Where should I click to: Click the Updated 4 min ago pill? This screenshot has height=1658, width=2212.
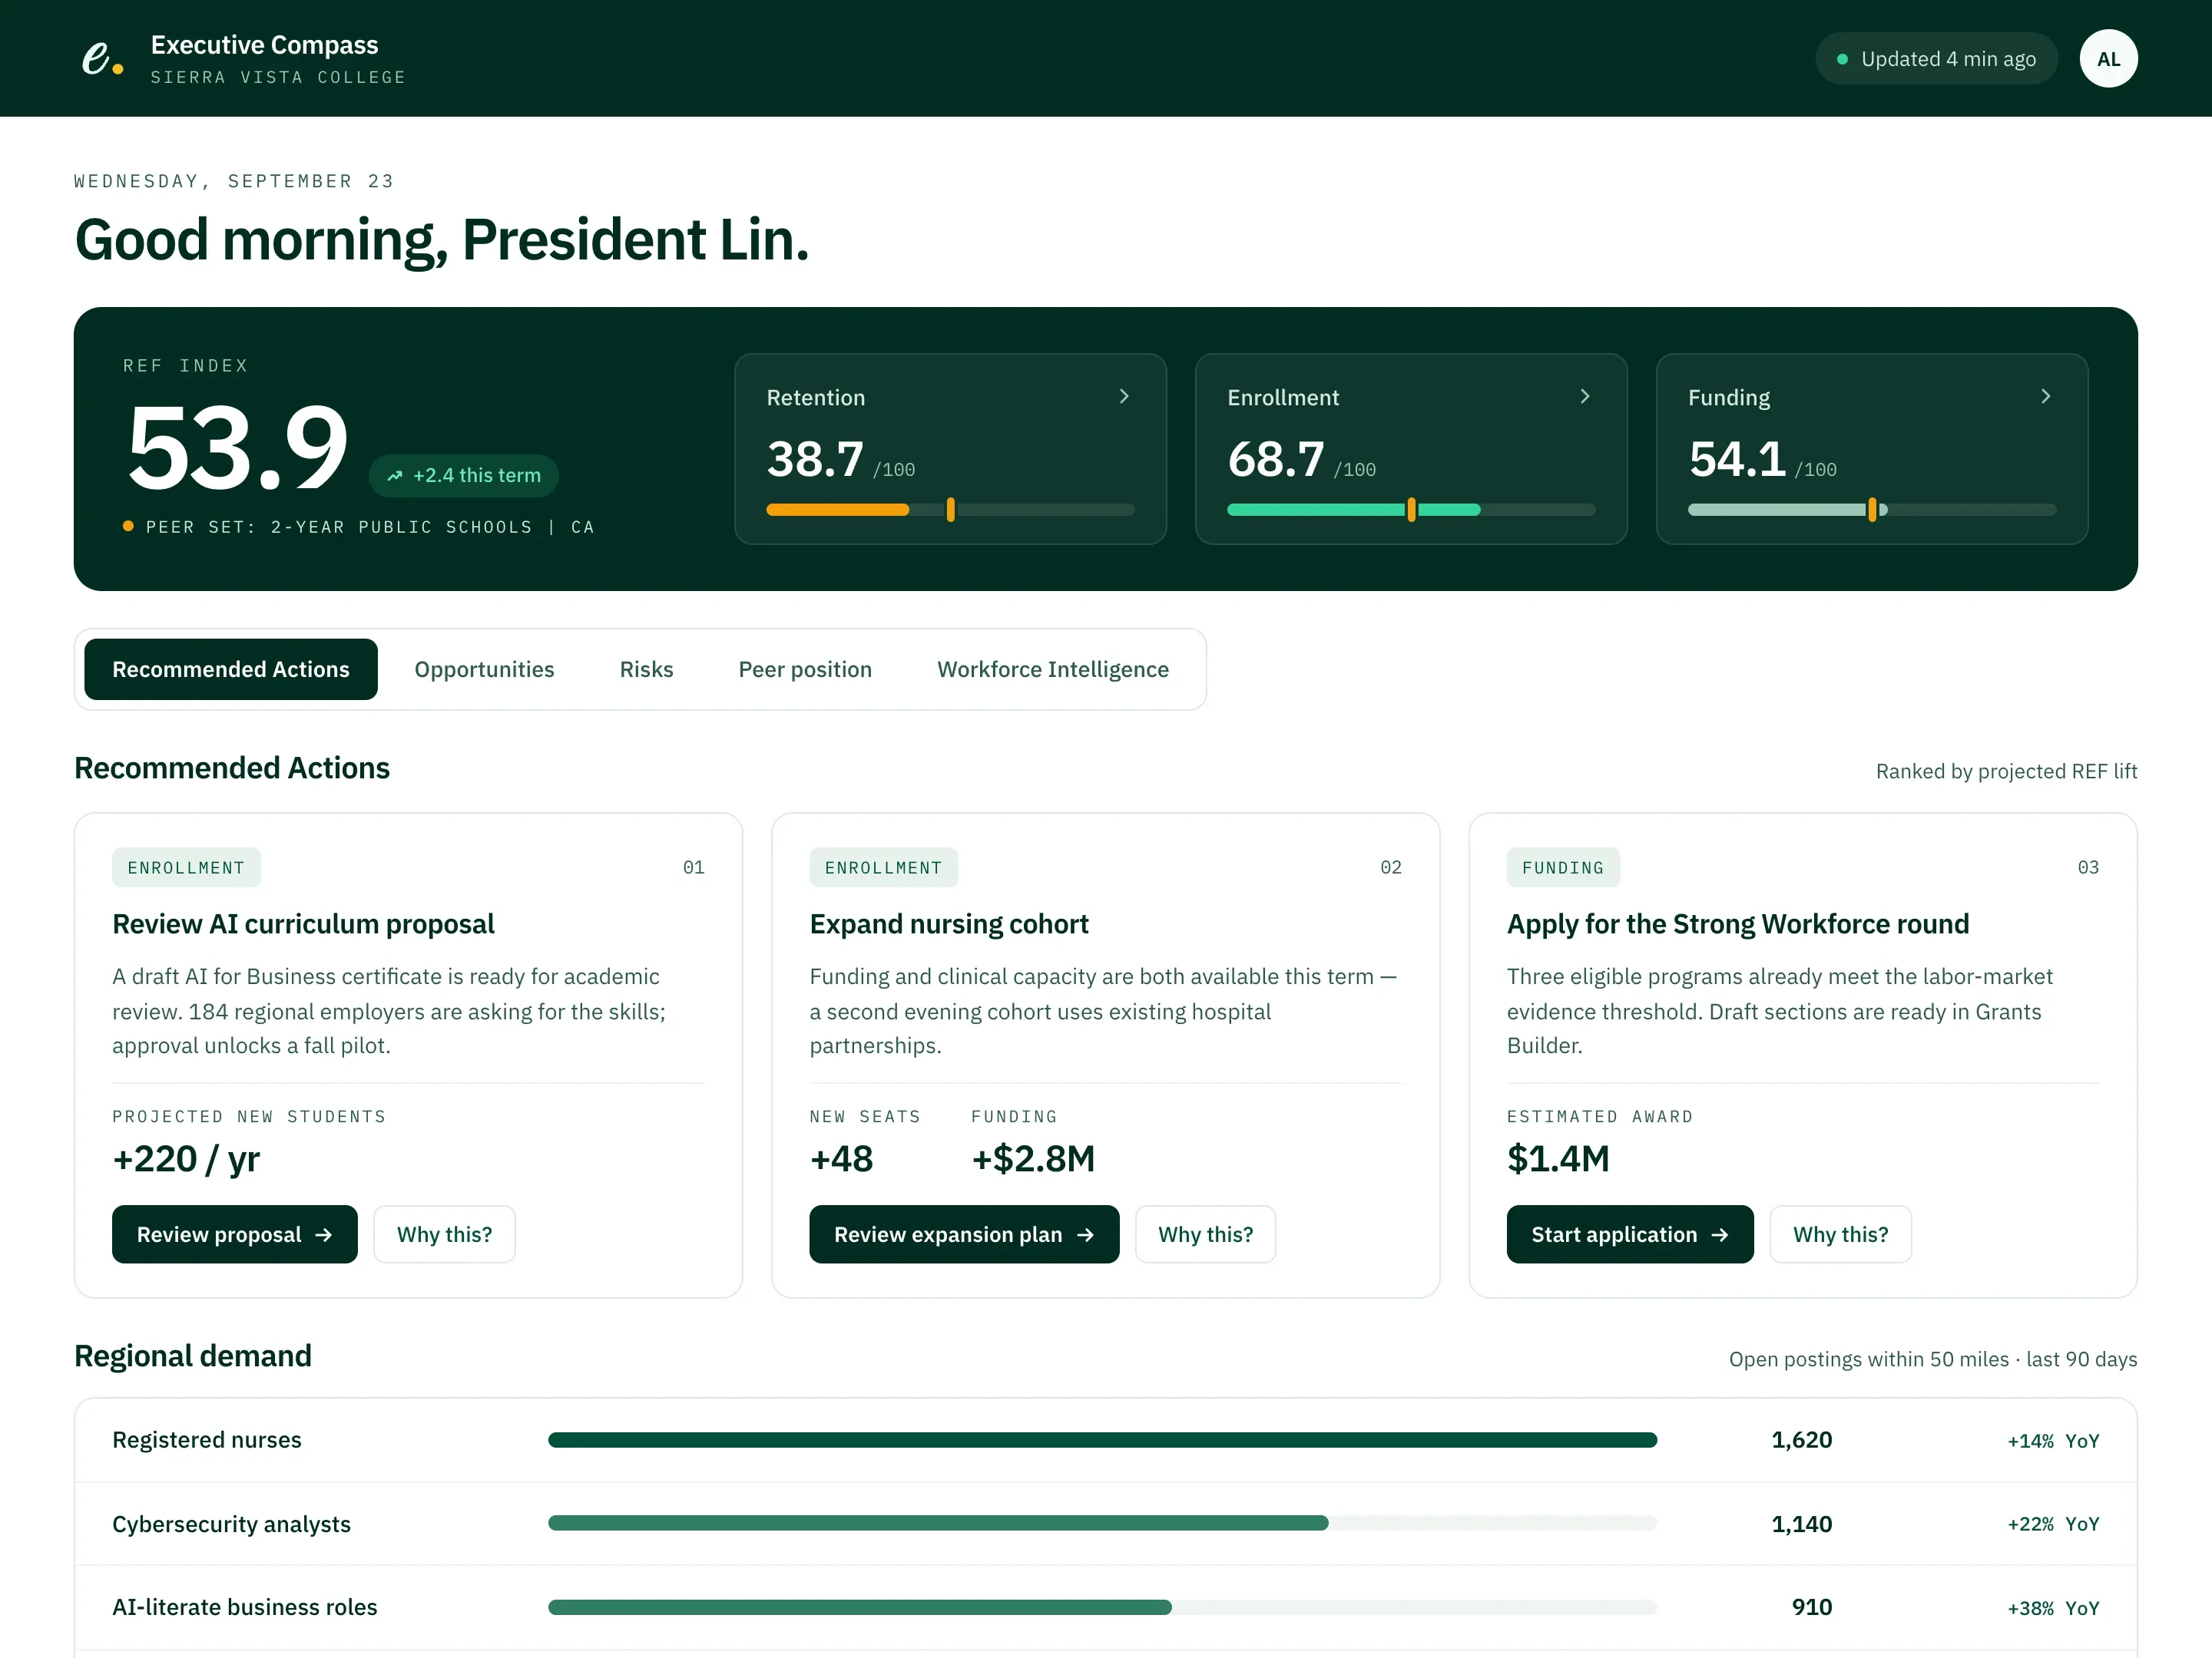(1936, 59)
